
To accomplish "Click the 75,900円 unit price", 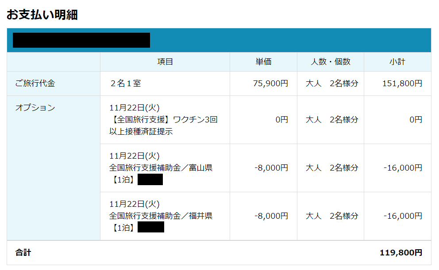I will point(270,83).
